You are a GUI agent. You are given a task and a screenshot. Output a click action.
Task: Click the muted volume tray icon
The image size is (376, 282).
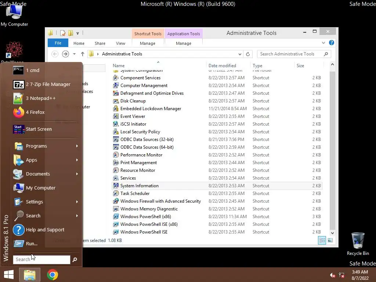[332, 275]
